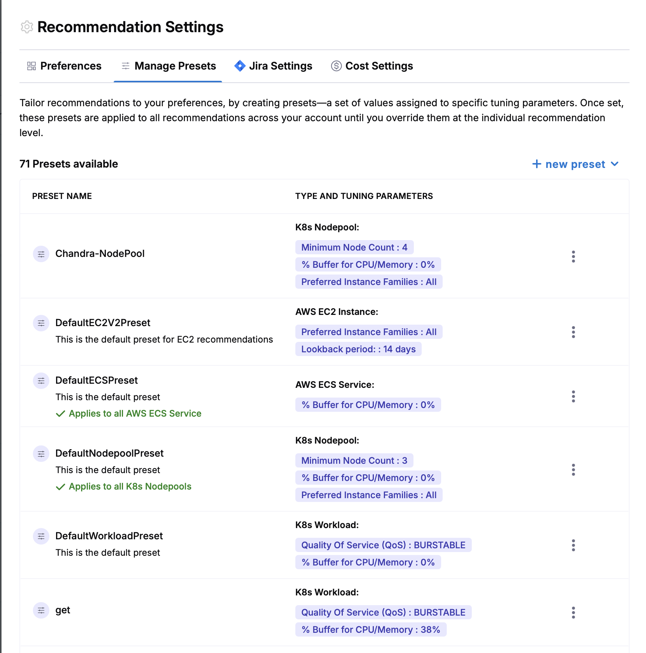Expand the new preset dropdown

575,164
